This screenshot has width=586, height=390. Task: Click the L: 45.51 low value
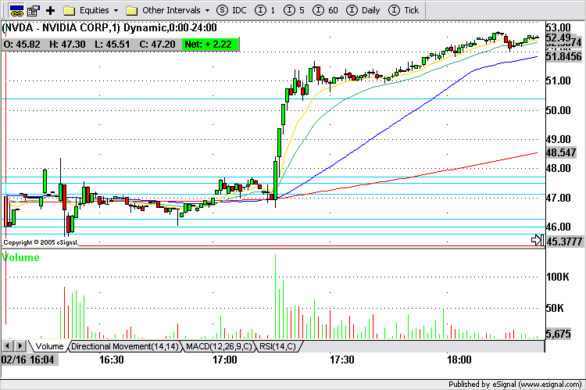112,44
